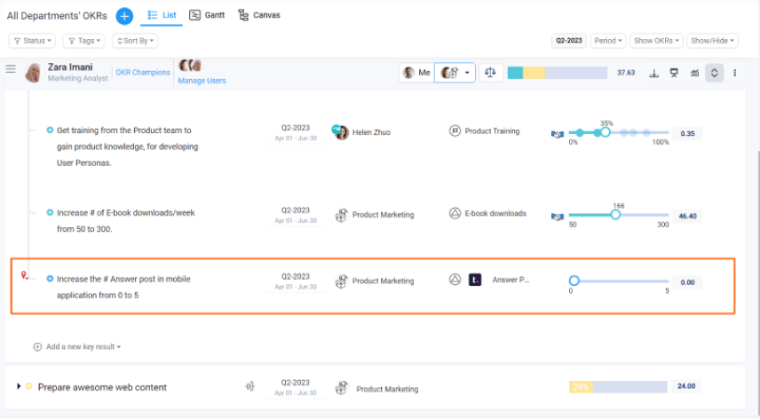Image resolution: width=760 pixels, height=420 pixels.
Task: Click the Q2-2023 period chip
Action: click(x=568, y=41)
